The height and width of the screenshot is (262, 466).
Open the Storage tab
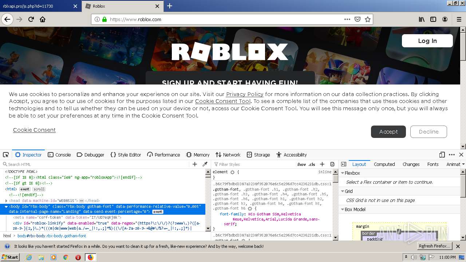258,155
